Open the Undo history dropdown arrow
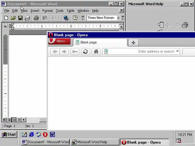 [x=59, y=18]
